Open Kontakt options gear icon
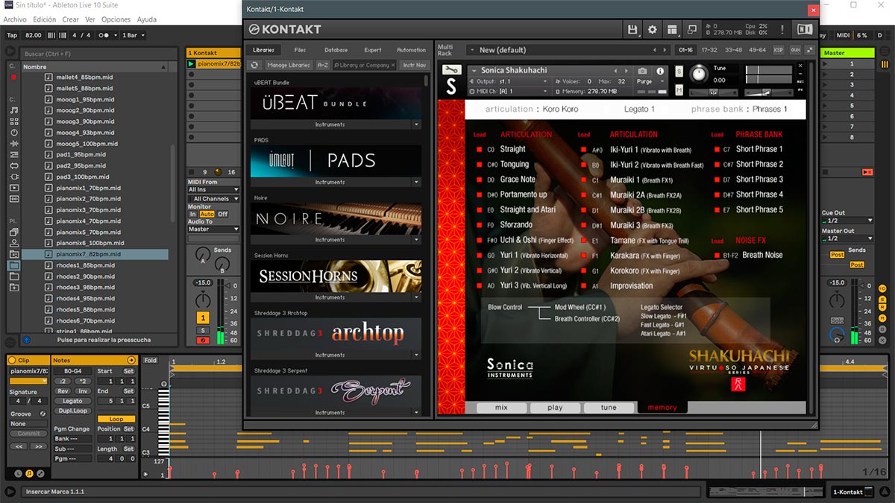Image resolution: width=895 pixels, height=503 pixels. (x=653, y=29)
